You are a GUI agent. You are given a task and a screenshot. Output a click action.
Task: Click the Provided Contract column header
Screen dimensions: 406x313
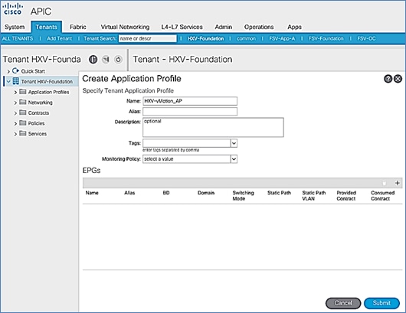pos(346,196)
